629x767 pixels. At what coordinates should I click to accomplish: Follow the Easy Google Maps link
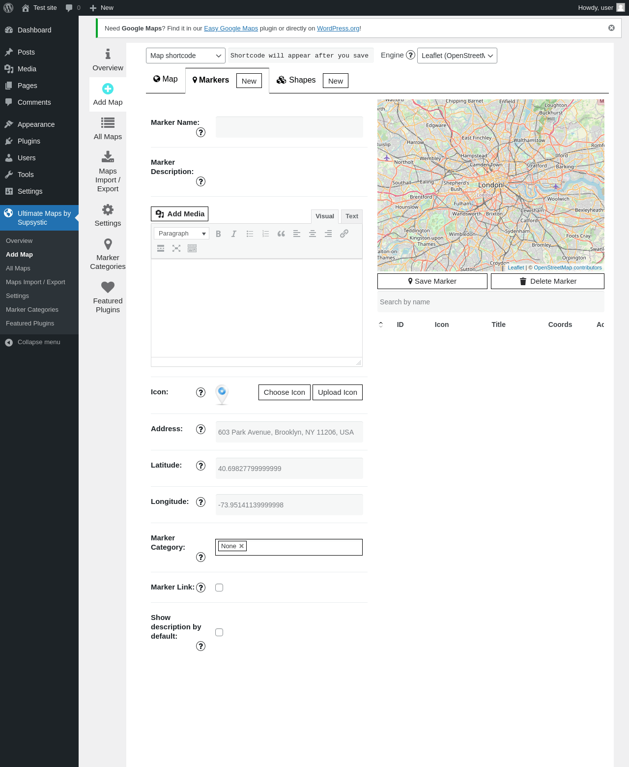click(231, 29)
